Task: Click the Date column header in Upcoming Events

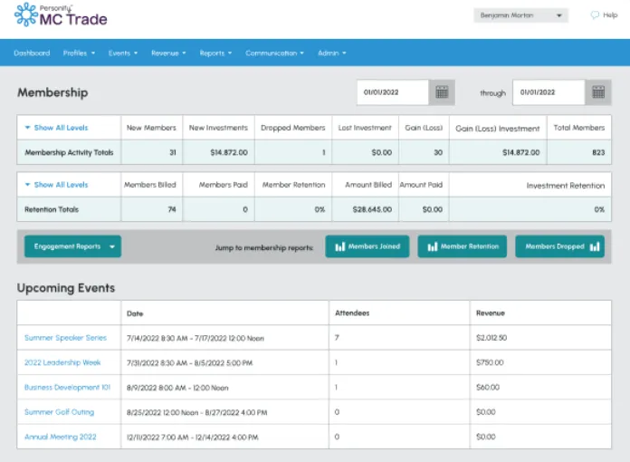Action: 135,313
